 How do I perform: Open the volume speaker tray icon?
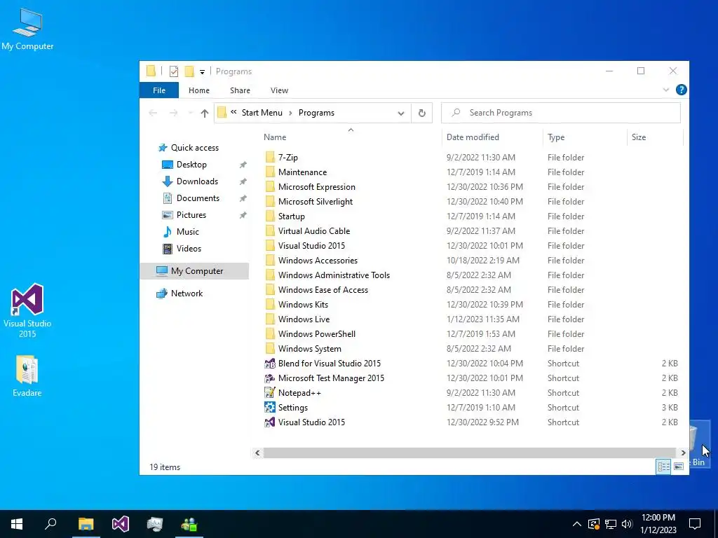pyautogui.click(x=627, y=524)
